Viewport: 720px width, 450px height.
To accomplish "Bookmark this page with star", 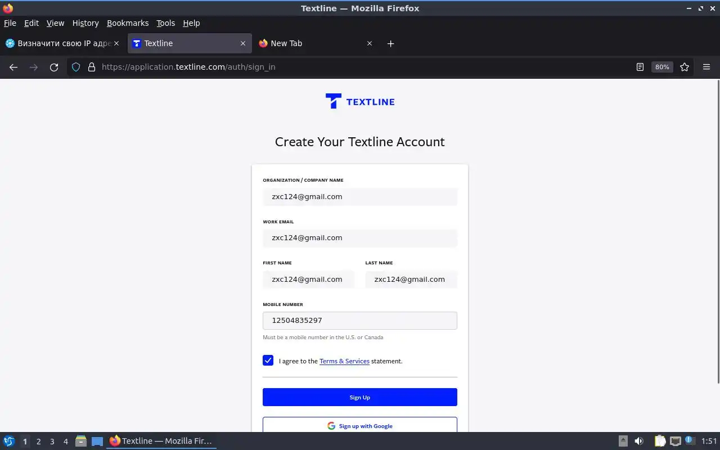I will point(685,67).
